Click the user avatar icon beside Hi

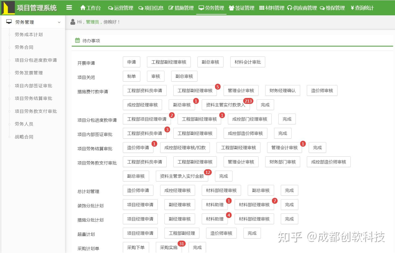coord(73,22)
